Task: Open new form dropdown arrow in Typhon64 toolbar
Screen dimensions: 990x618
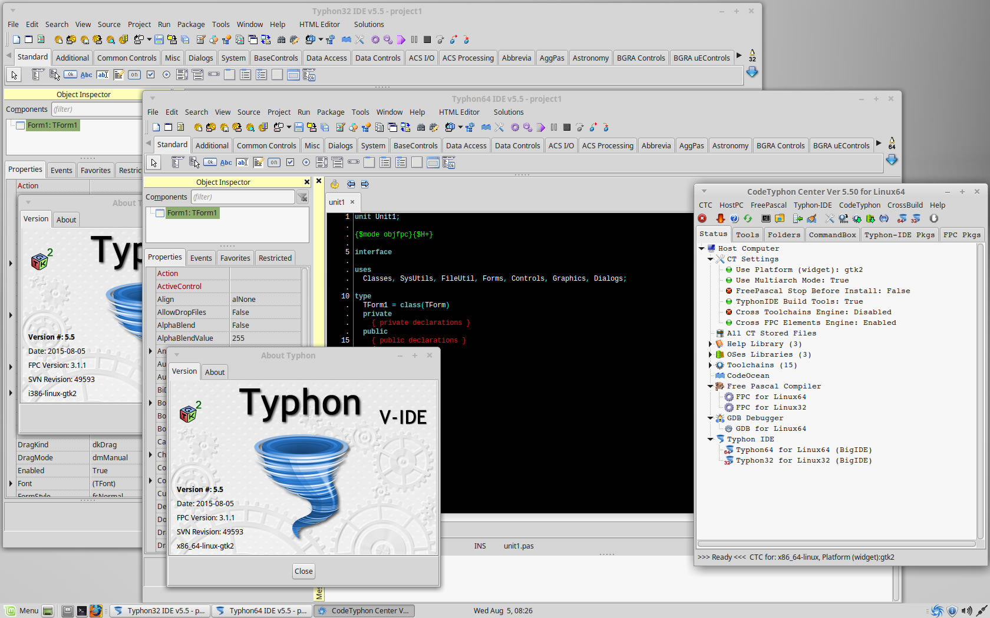Action: pyautogui.click(x=289, y=127)
